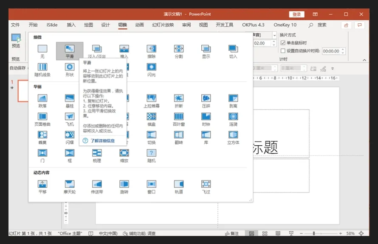Choose the 闪耀 (Glitter) transition
Screen dimensions: 378x244
tap(70, 137)
